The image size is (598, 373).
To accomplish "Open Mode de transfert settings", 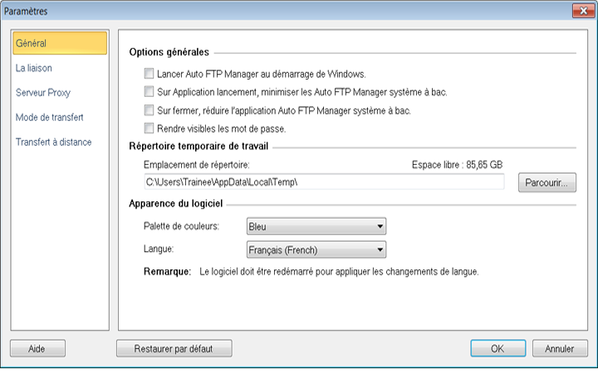I will click(50, 118).
